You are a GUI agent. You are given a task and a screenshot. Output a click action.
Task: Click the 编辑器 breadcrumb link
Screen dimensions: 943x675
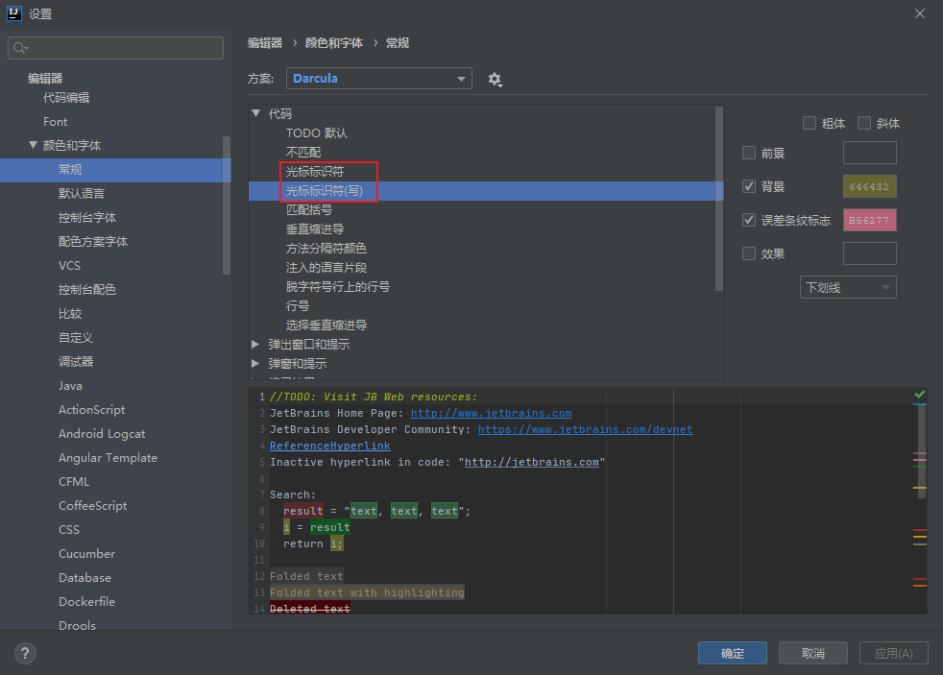[264, 42]
